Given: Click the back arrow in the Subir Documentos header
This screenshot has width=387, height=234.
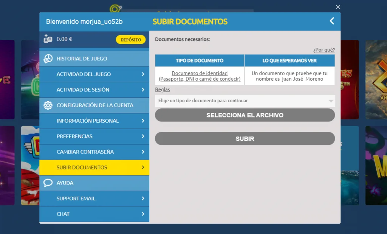Looking at the screenshot, I should coord(332,21).
